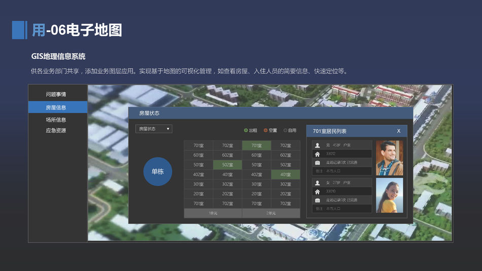Viewport: 482px width, 271px height.
Task: Select 应急资源 in the sidebar
Action: click(56, 130)
